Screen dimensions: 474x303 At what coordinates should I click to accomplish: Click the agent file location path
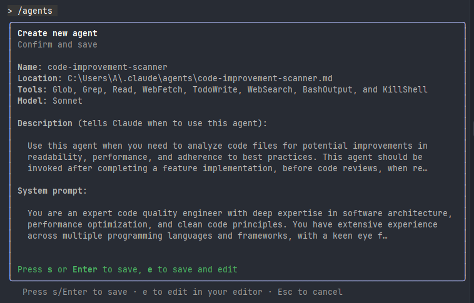point(199,79)
